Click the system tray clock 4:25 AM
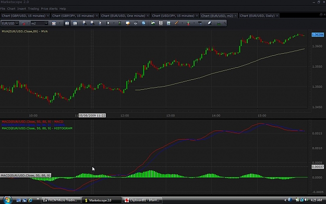 [316, 200]
